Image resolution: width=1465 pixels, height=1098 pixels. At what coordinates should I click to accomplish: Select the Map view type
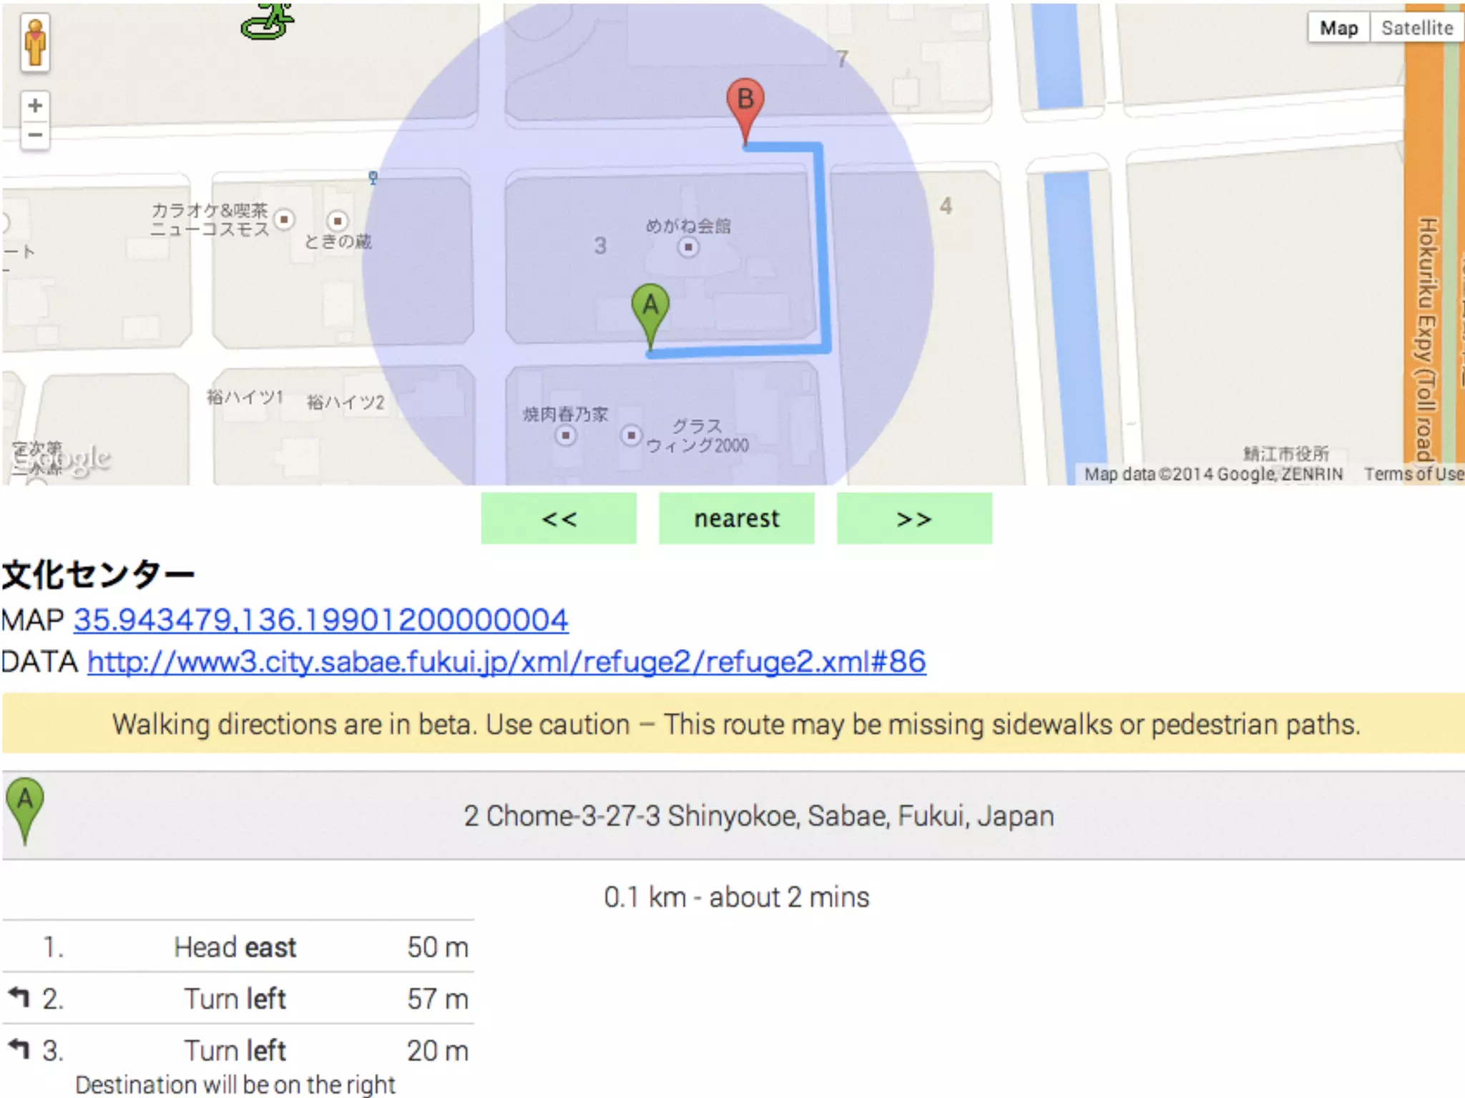tap(1338, 28)
